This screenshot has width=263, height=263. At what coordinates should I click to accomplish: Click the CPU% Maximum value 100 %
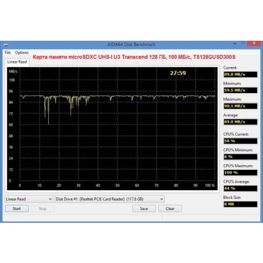click(x=240, y=173)
